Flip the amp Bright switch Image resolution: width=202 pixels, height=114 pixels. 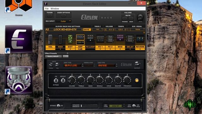[x=63, y=81]
